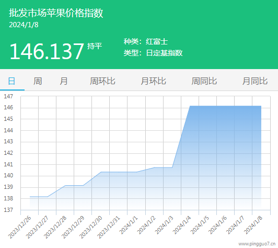278x248 pixels.
Task: Click the 2024/1/8 x-axis date label
Action: pyautogui.click(x=253, y=225)
